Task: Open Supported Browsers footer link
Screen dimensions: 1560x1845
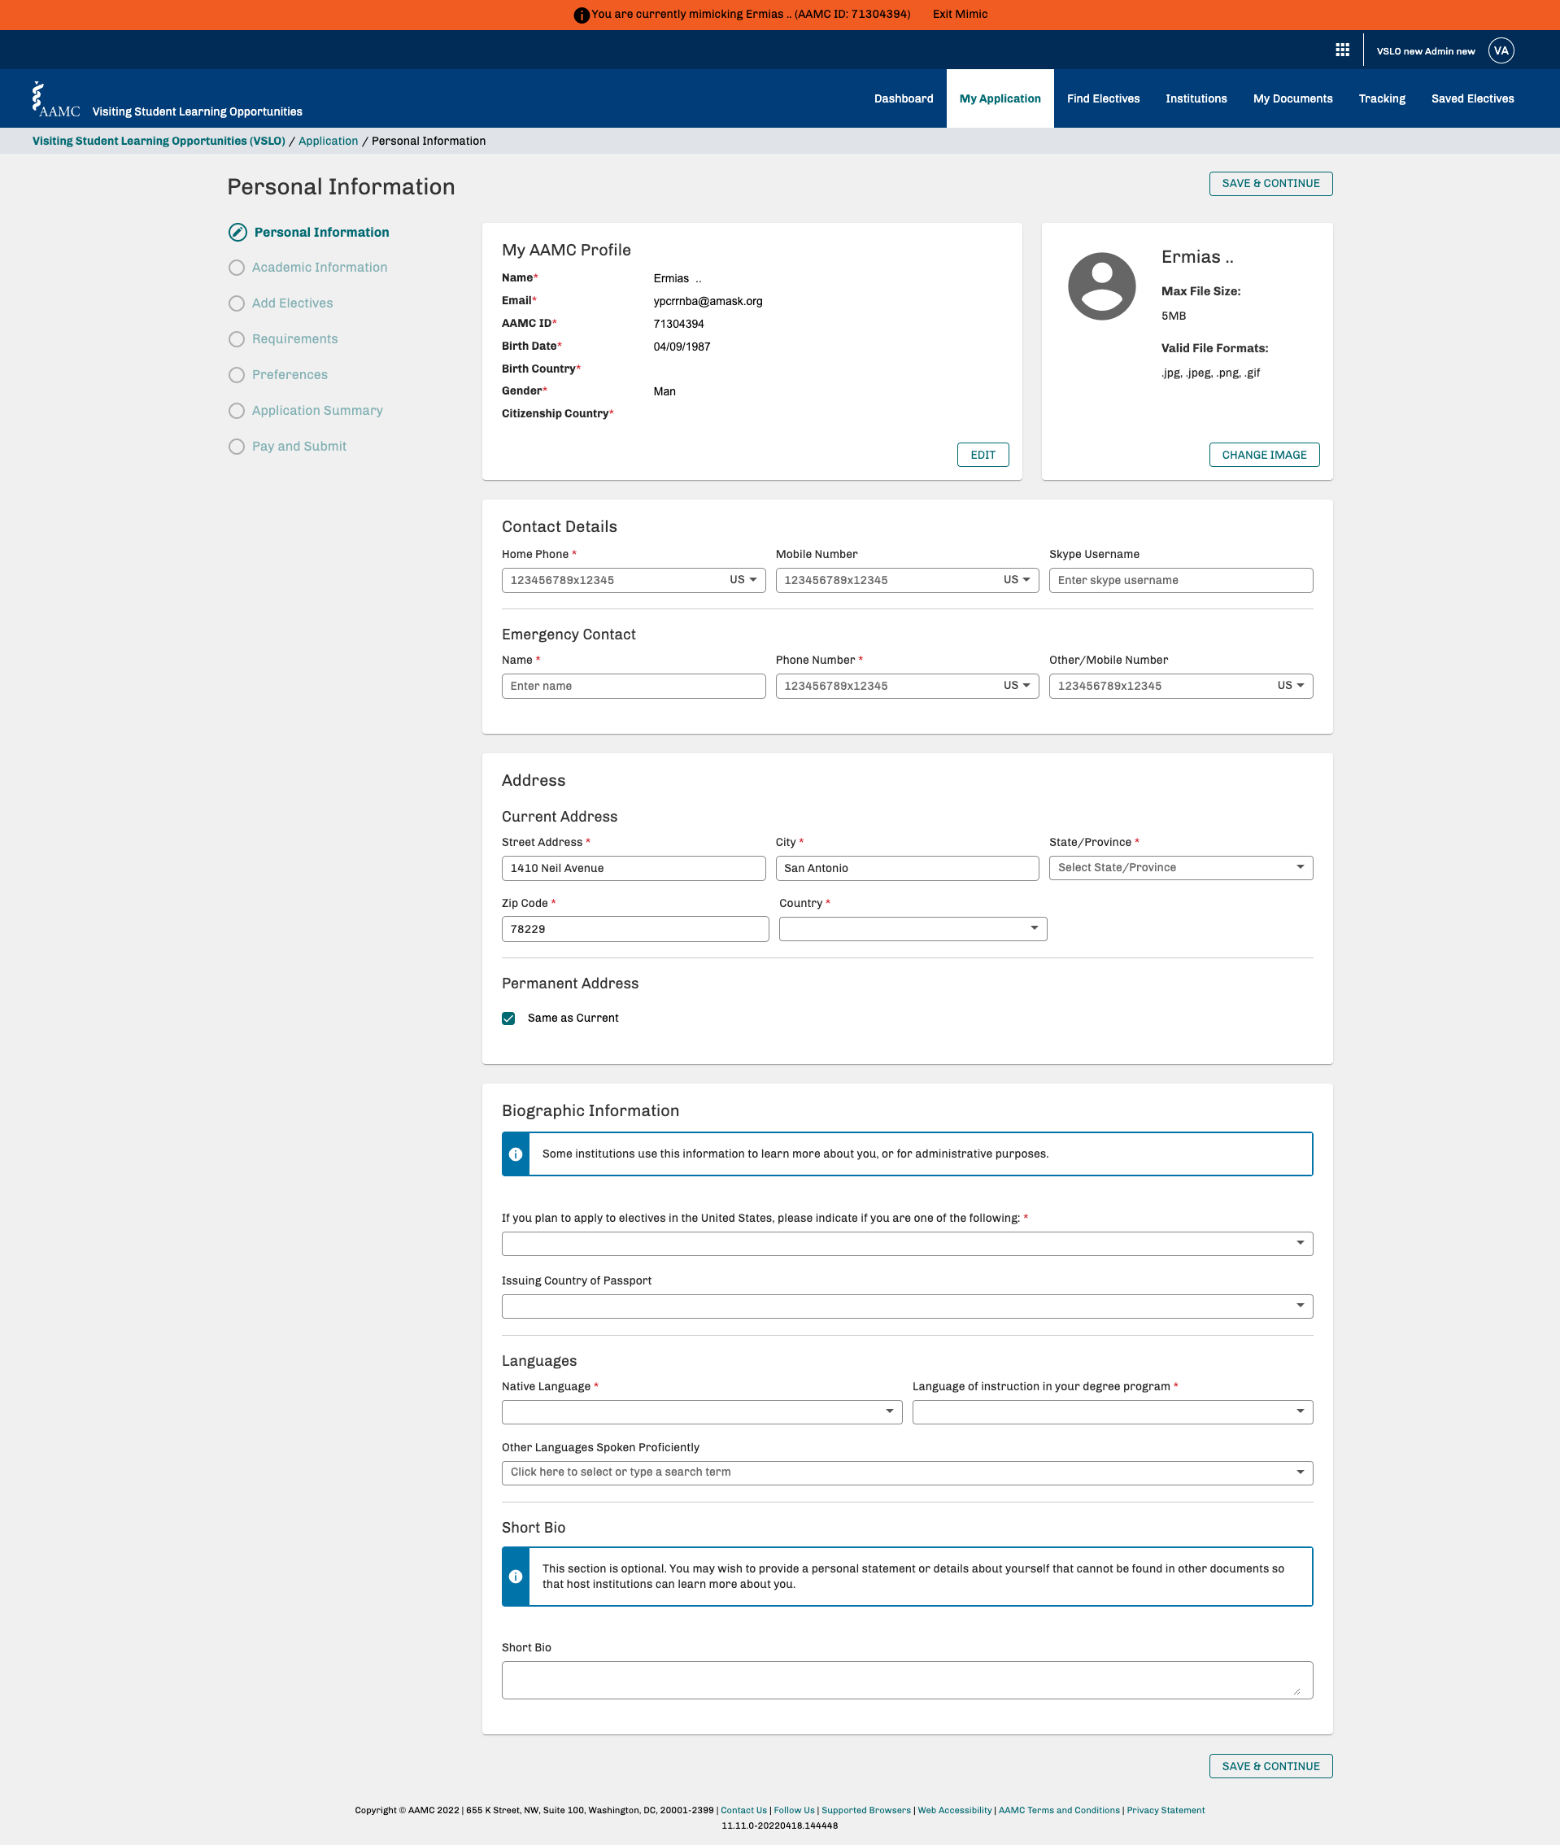Action: coord(865,1811)
